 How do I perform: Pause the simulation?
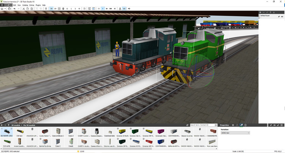[99, 8]
